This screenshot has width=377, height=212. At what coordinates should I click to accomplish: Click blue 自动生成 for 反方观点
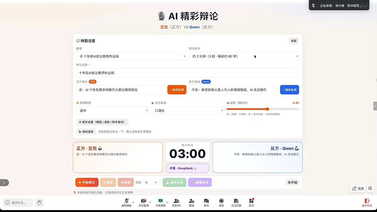click(x=290, y=90)
